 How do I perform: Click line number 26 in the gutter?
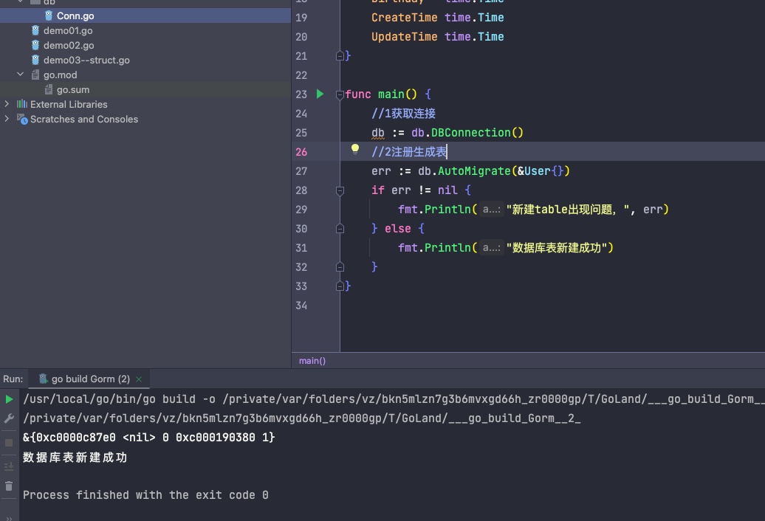point(301,152)
